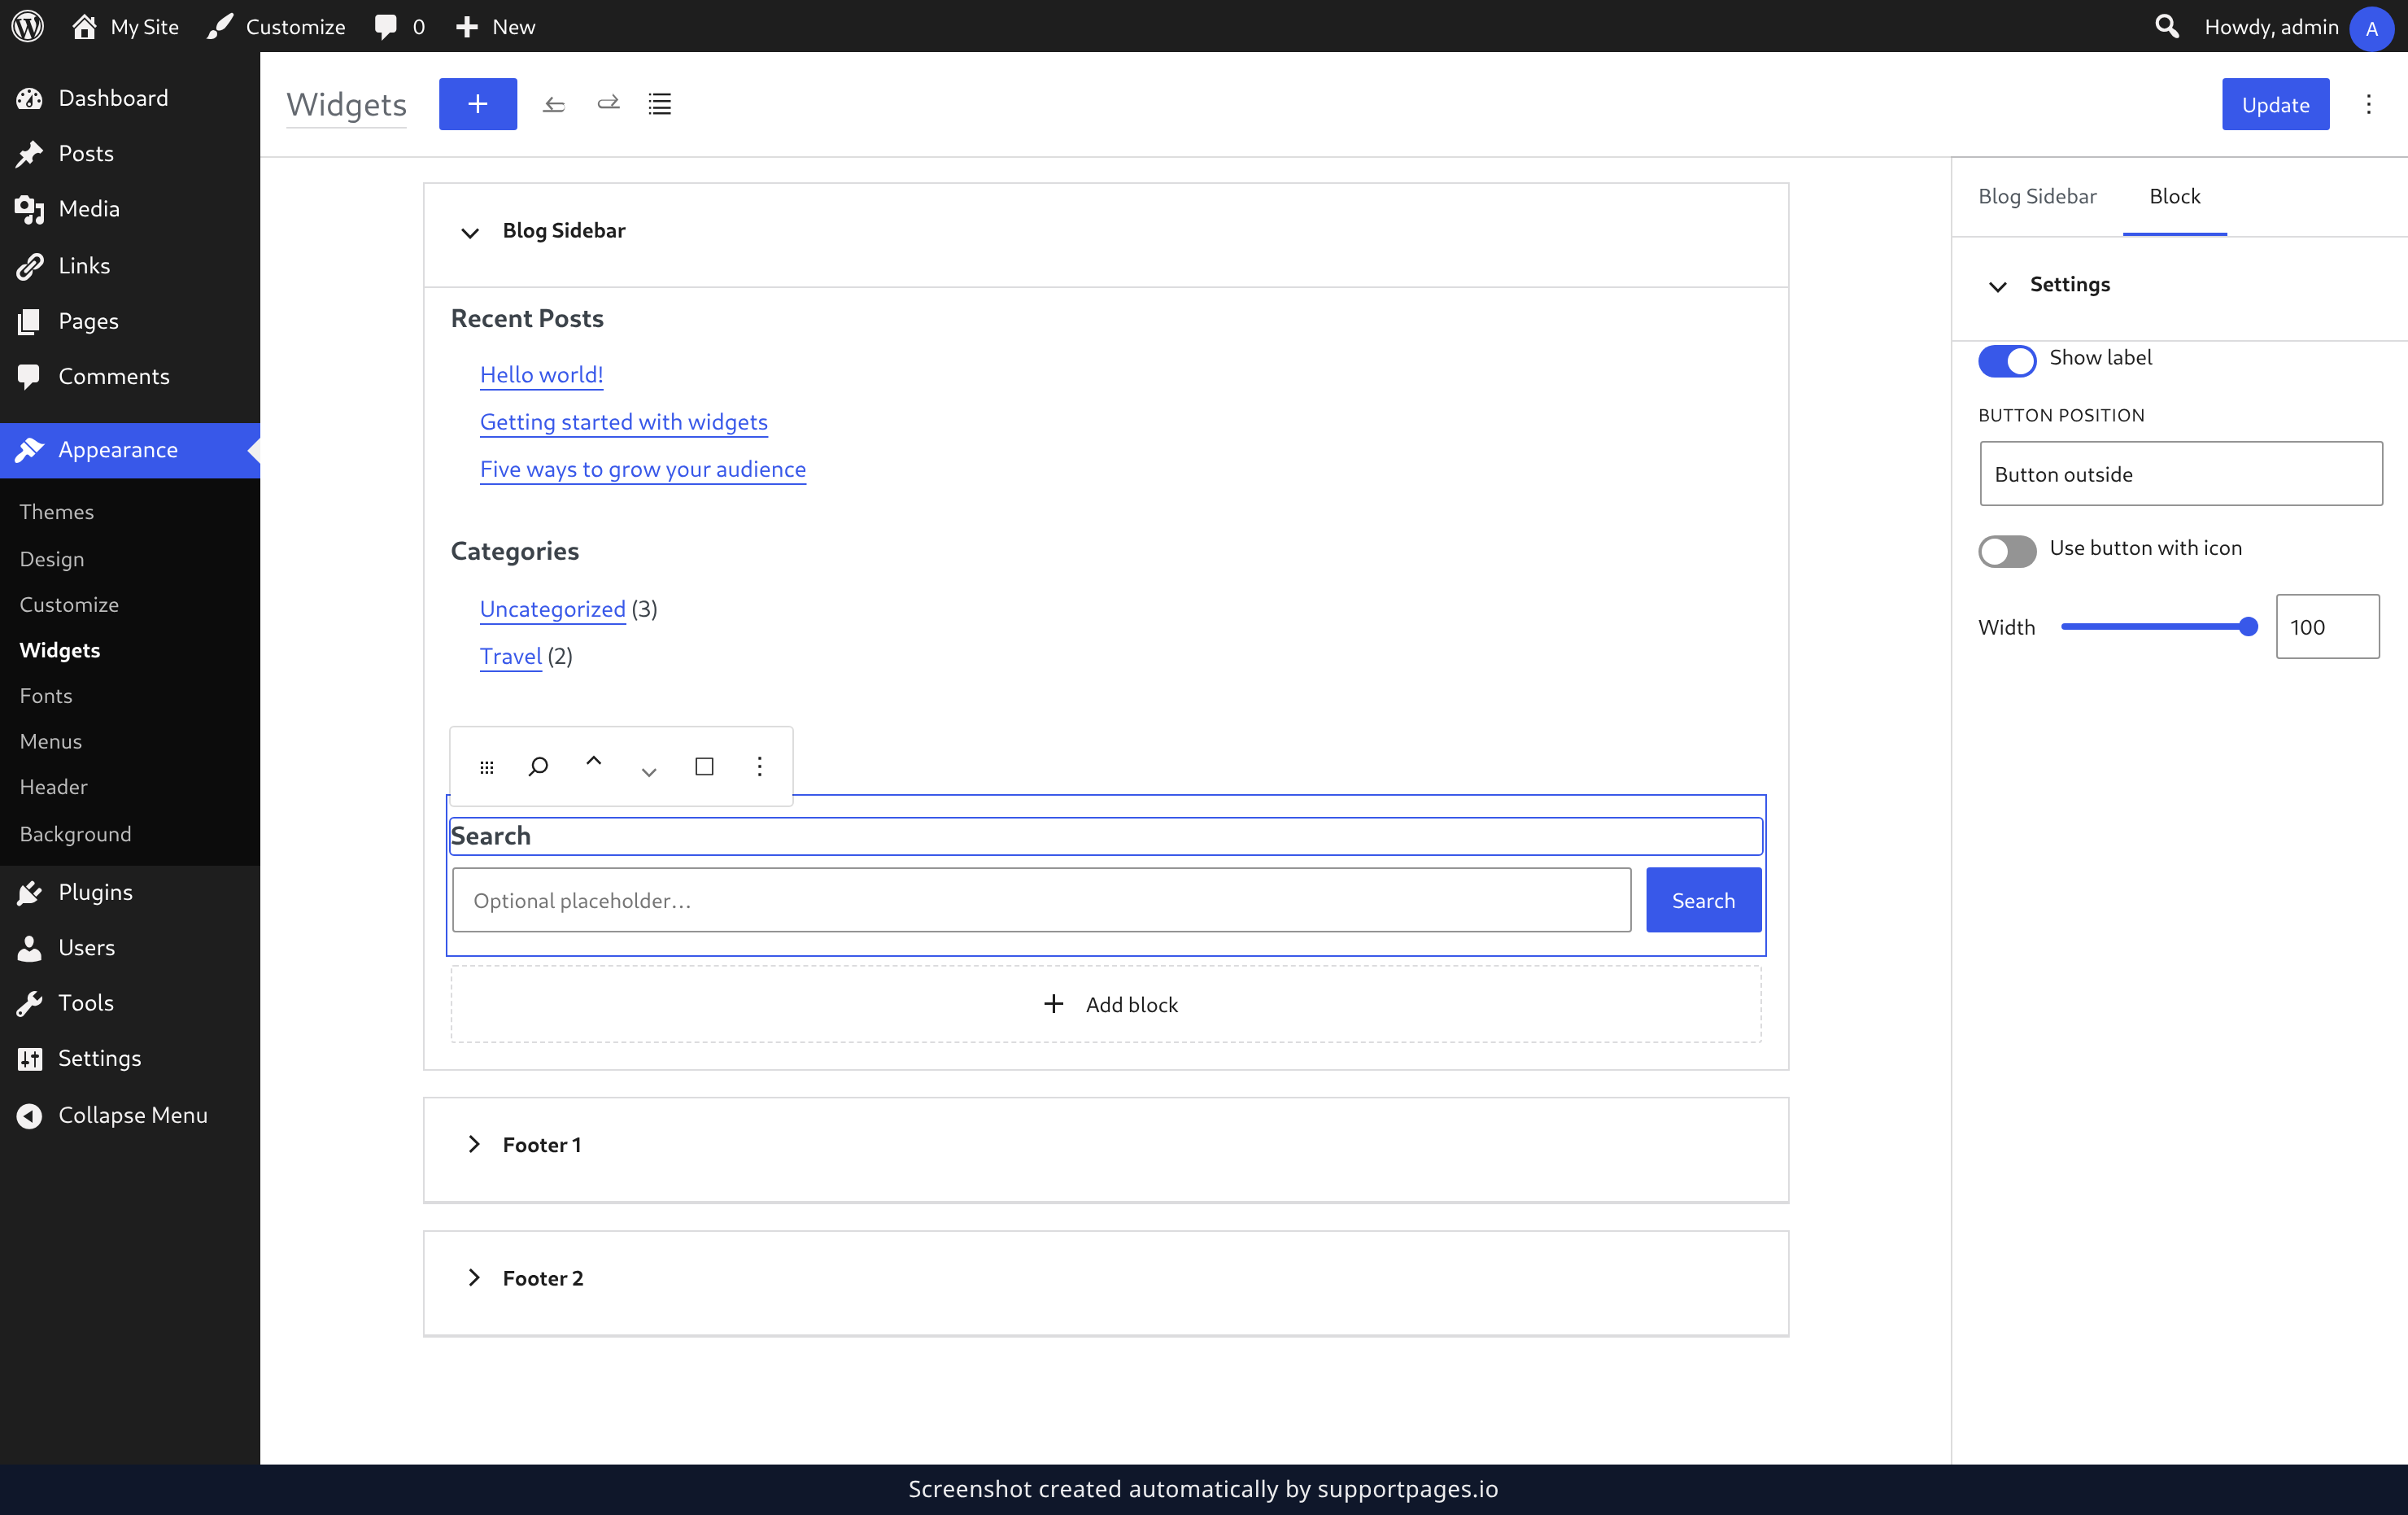The height and width of the screenshot is (1515, 2408).
Task: Switch to the Blog Sidebar tab
Action: point(2037,196)
